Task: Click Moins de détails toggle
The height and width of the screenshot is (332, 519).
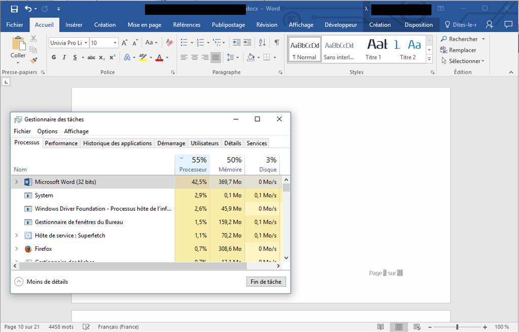Action: 42,282
